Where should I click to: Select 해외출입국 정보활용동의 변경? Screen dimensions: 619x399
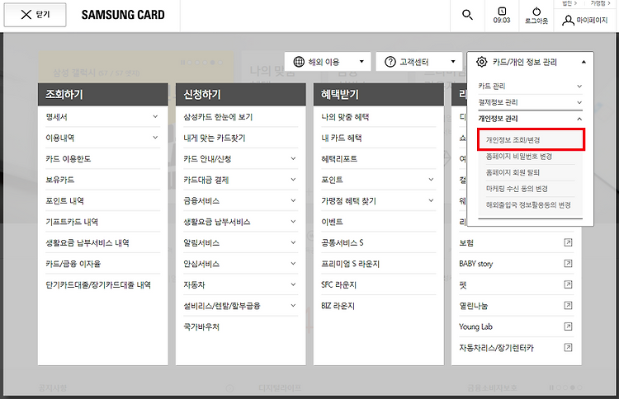click(528, 205)
